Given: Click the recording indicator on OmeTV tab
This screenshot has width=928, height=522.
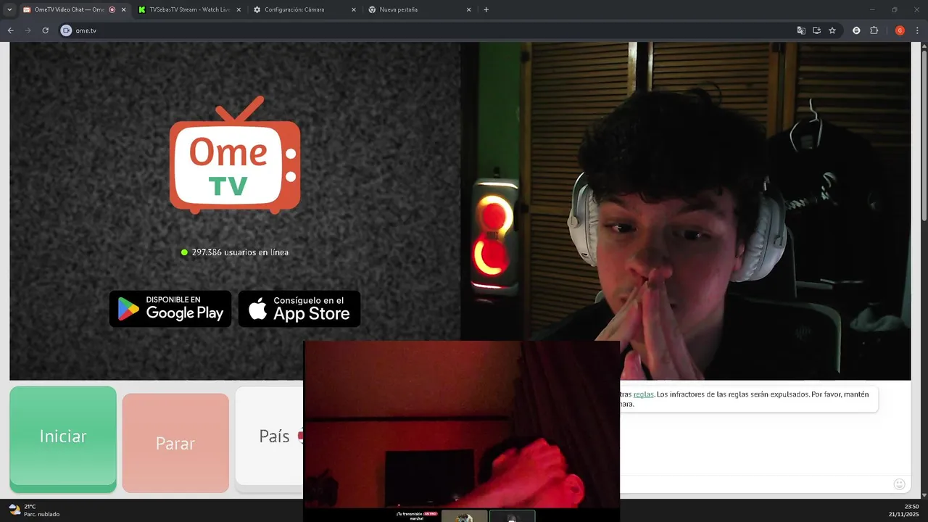Looking at the screenshot, I should pyautogui.click(x=112, y=9).
